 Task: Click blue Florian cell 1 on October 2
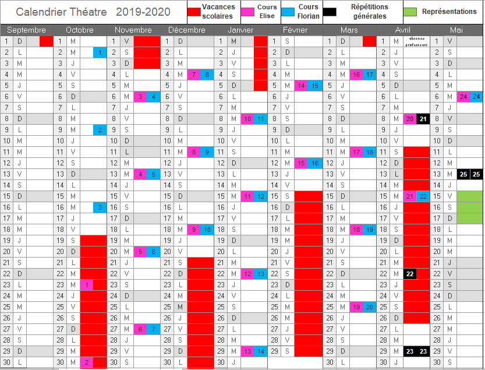click(x=100, y=52)
